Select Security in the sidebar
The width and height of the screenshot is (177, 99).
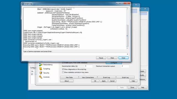point(46,73)
